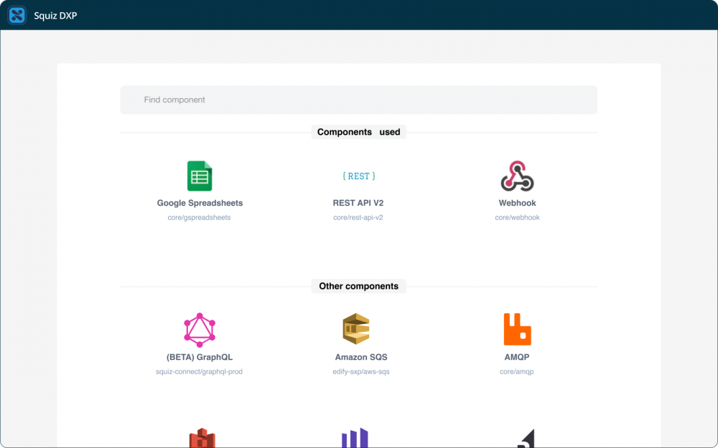Click the core/gspreadsheets path text

(x=200, y=217)
